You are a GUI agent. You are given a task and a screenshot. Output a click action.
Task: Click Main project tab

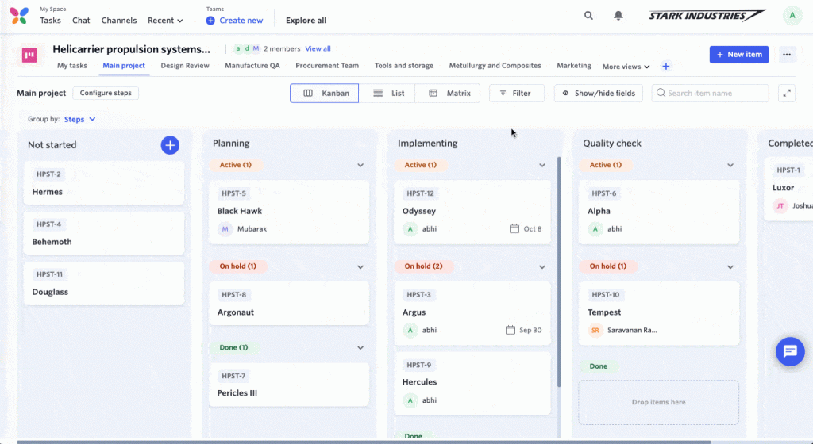point(124,66)
